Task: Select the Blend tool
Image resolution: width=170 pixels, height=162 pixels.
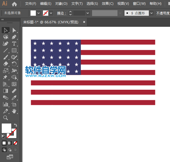Action: point(6,98)
